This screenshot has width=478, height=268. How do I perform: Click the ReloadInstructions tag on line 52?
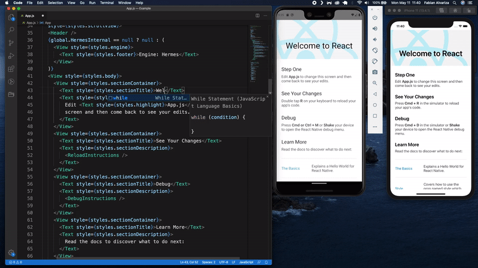(93, 155)
